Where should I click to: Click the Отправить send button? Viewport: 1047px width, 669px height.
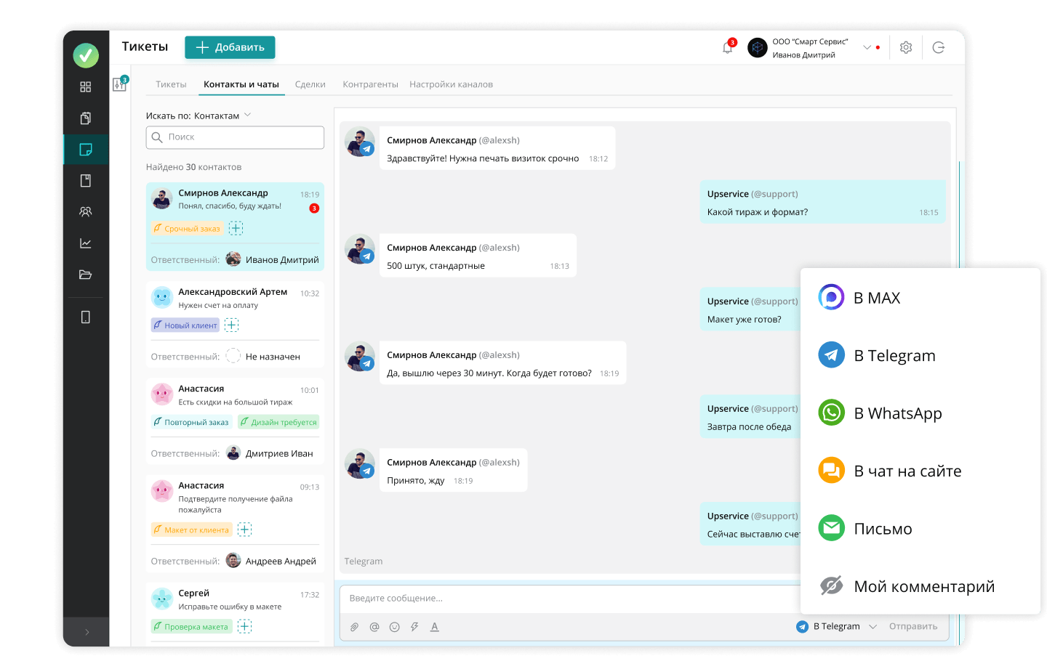tap(913, 627)
